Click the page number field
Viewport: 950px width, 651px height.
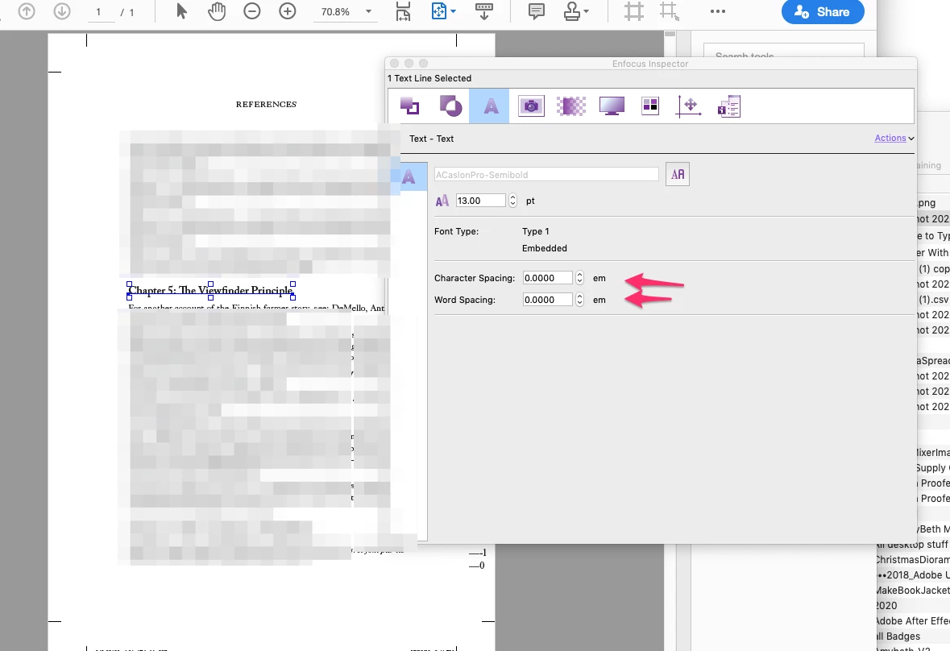click(x=99, y=12)
